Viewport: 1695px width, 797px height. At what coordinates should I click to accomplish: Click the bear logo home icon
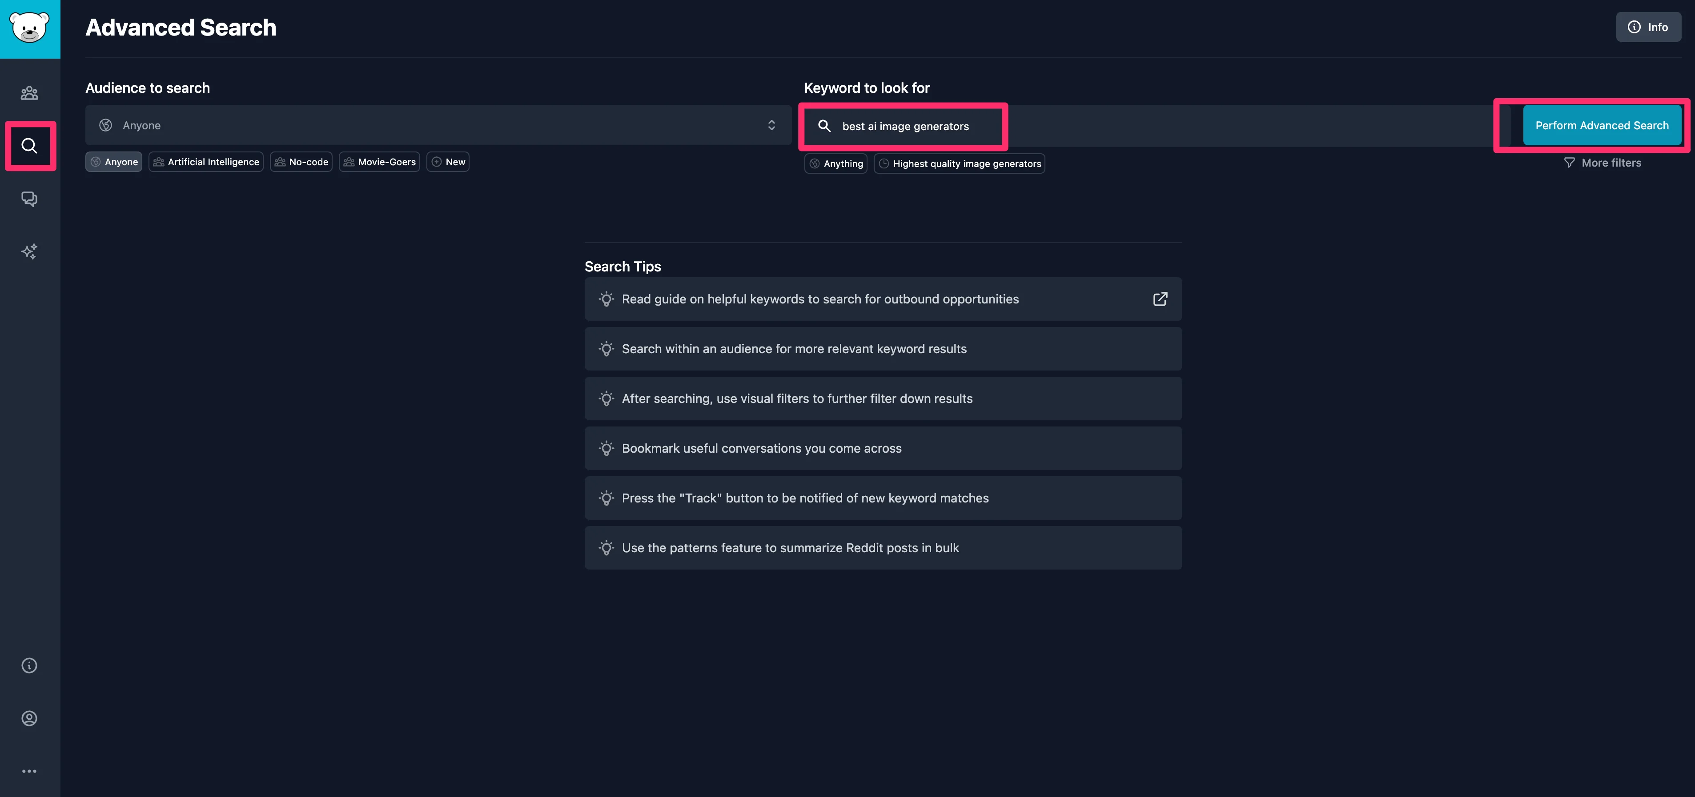[x=30, y=28]
